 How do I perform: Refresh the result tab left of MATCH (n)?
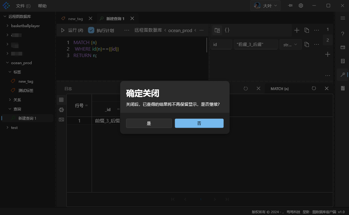[x=246, y=88]
